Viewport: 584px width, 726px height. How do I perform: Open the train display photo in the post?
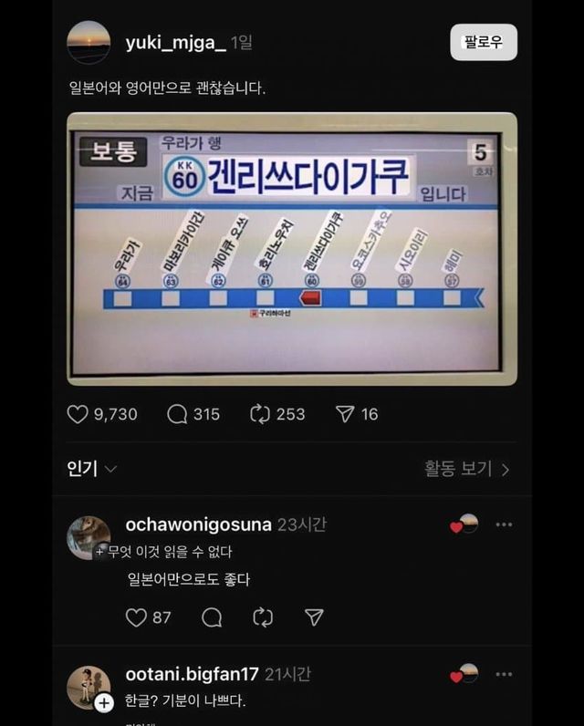292,249
